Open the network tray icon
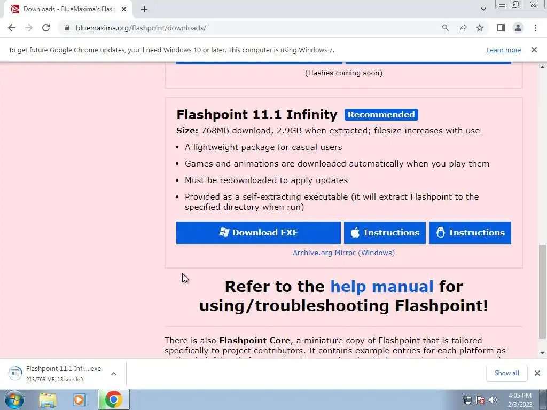 pos(467,400)
